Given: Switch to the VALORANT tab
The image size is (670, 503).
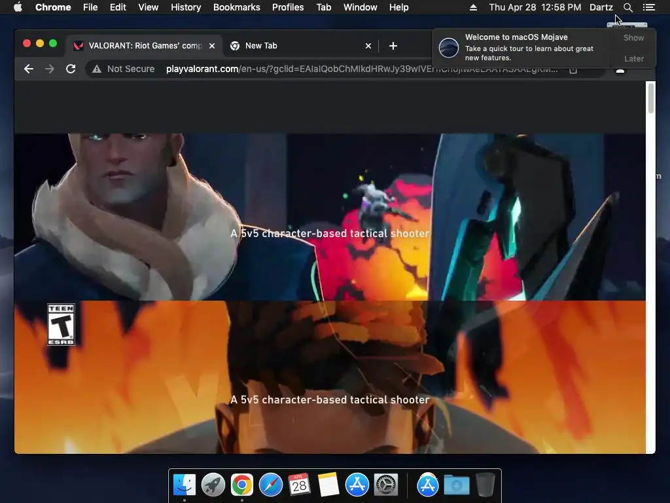Looking at the screenshot, I should [x=143, y=46].
